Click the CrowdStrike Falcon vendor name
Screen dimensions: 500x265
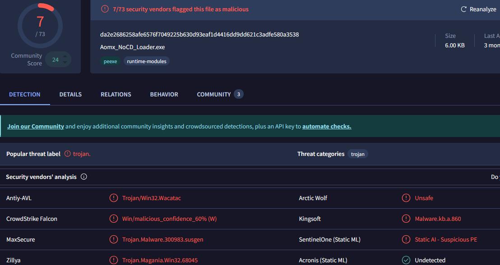click(32, 219)
